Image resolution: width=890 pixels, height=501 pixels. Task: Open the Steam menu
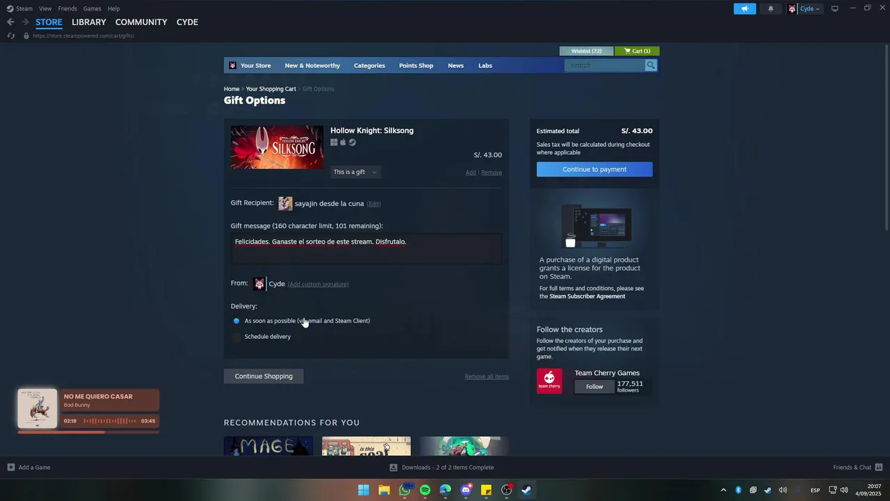24,8
